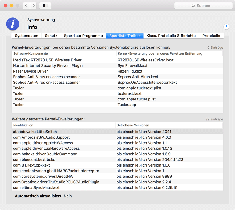Select the tuxlerext.kext entry
235x210 pixels.
[130, 93]
